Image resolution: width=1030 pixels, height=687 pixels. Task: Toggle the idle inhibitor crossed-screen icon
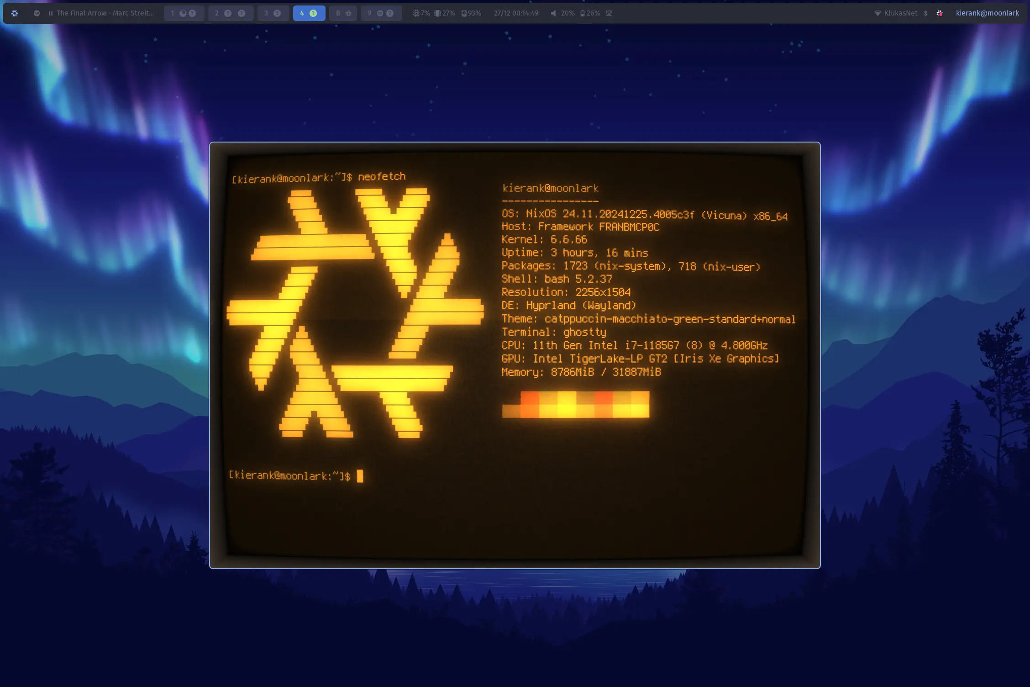[608, 13]
